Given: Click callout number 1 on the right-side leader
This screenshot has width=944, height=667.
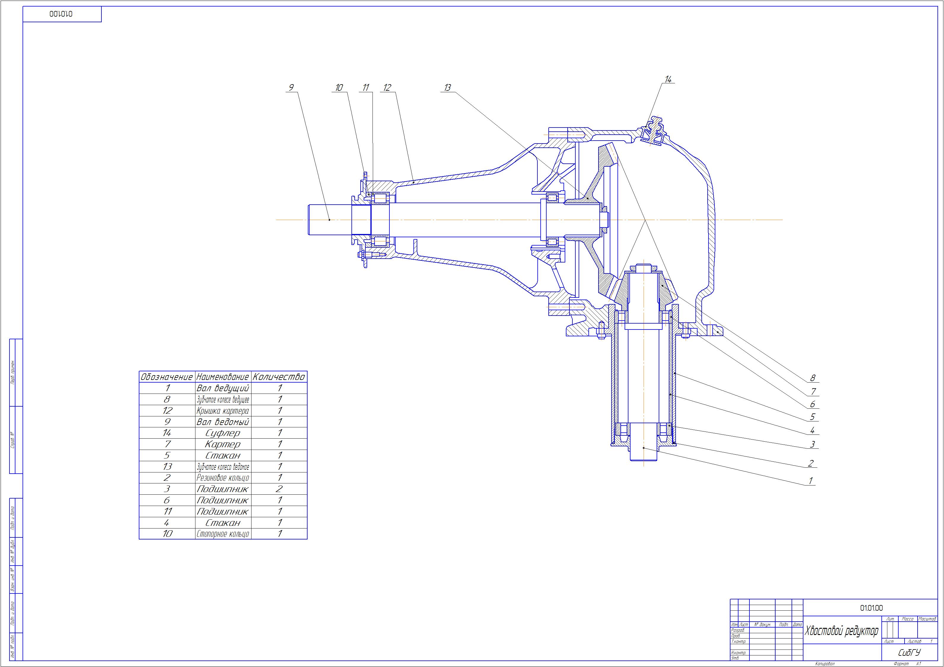Looking at the screenshot, I should click(x=811, y=481).
